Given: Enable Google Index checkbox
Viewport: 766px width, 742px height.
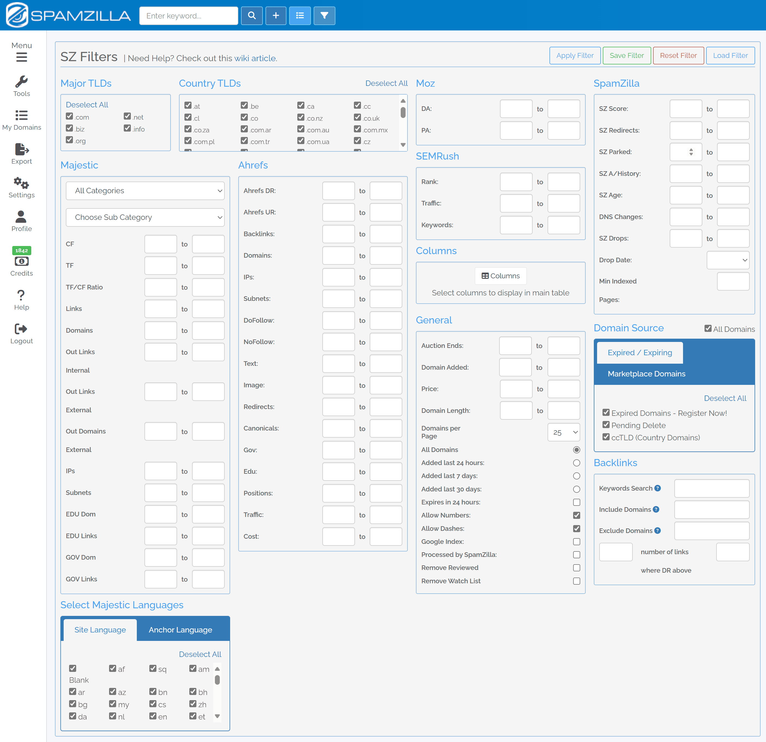Looking at the screenshot, I should tap(576, 542).
